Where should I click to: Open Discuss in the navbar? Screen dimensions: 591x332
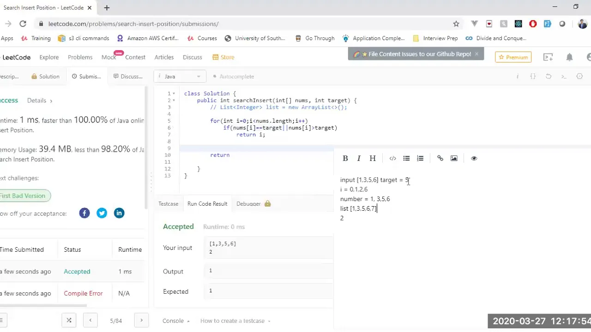tap(193, 57)
